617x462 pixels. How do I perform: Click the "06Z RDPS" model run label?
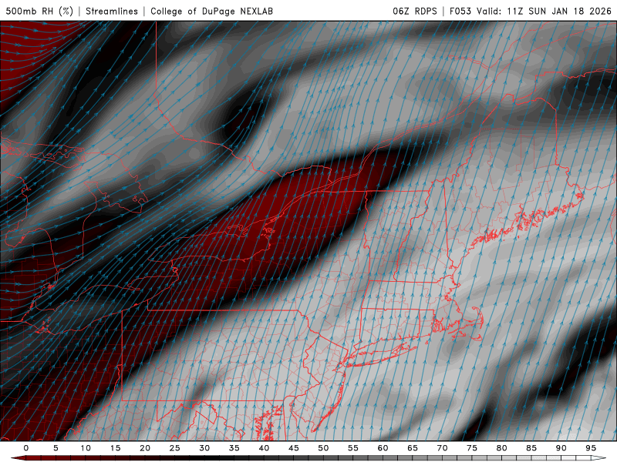415,11
